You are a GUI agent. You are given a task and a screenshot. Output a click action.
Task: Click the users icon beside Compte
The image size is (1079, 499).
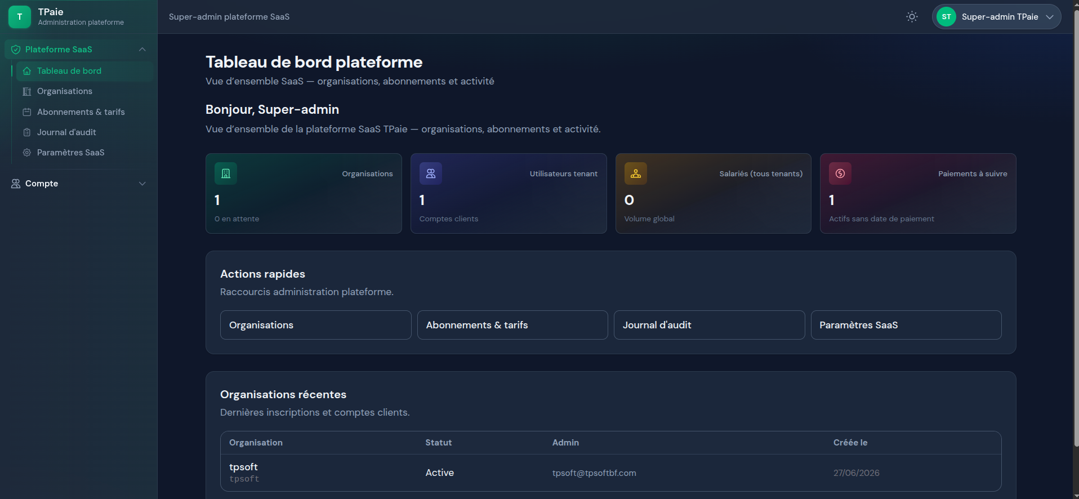[x=16, y=184]
